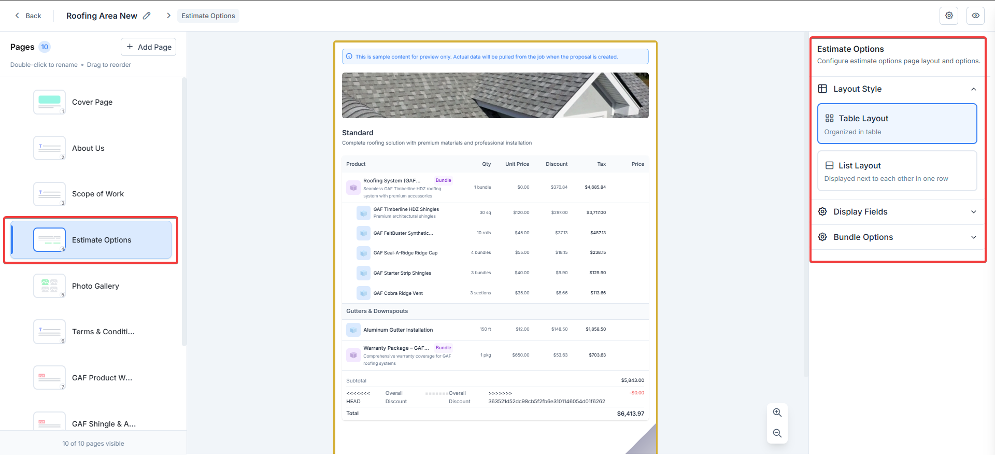Screen dimensions: 995x455
Task: Click the pencil icon beside Roofing Area New
Action: pyautogui.click(x=147, y=16)
